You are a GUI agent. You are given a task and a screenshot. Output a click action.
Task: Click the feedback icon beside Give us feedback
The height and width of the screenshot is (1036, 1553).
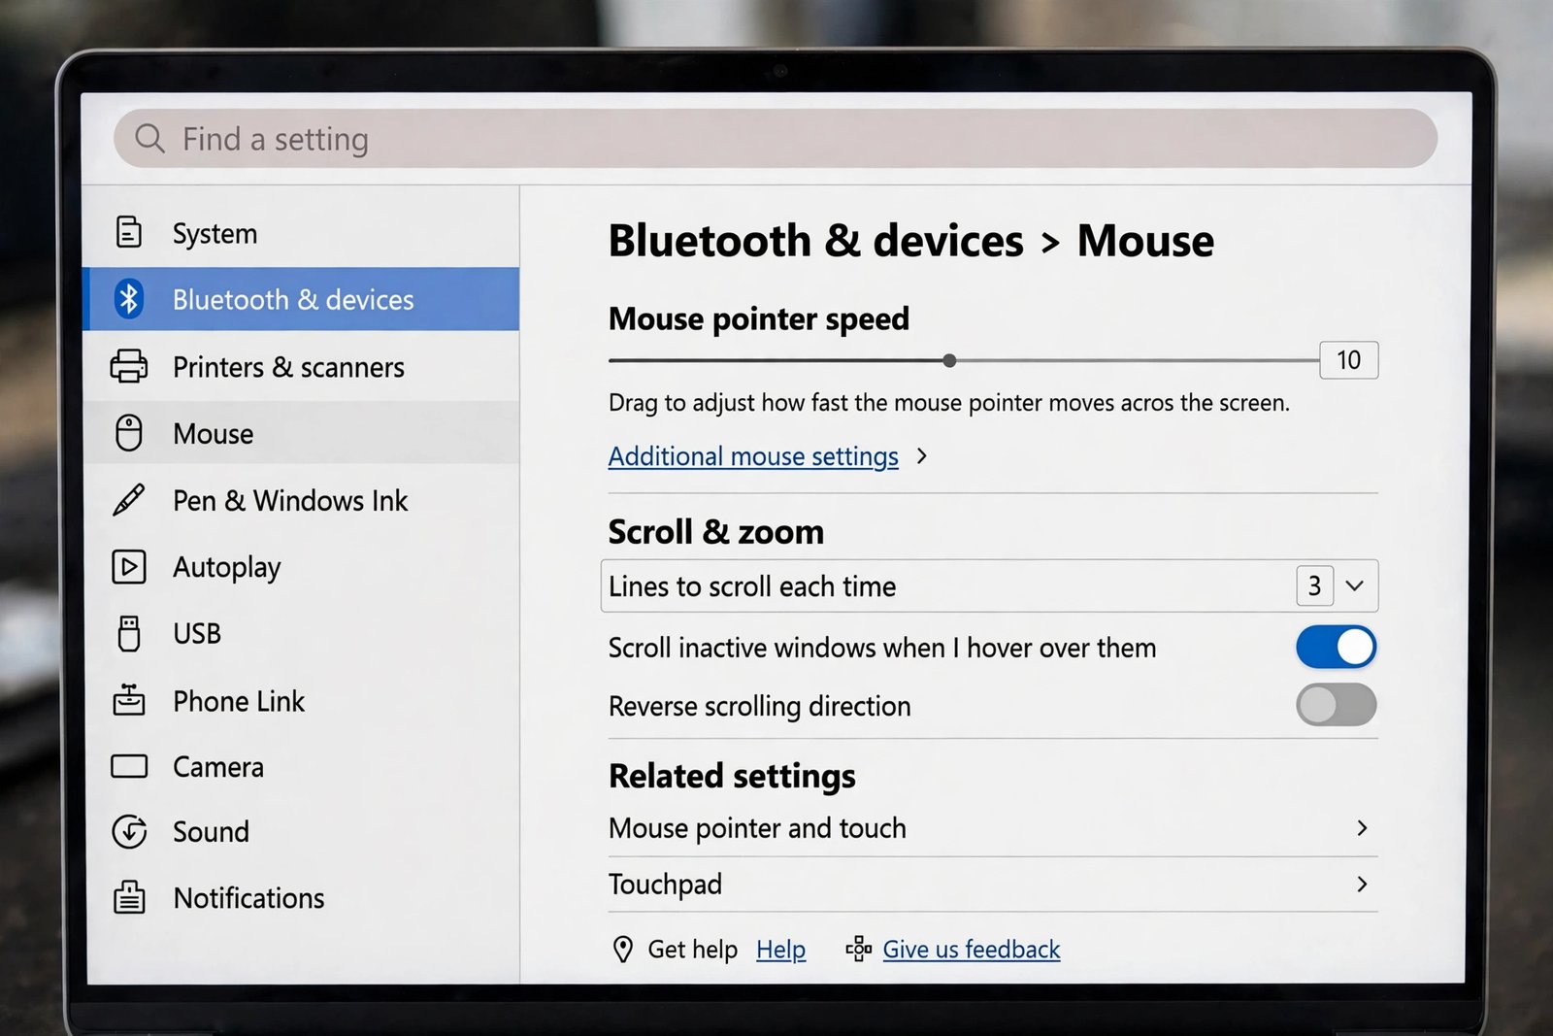(858, 949)
